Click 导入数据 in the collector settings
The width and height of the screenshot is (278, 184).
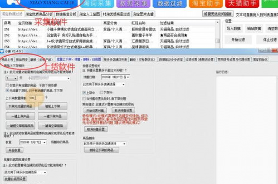point(233,28)
